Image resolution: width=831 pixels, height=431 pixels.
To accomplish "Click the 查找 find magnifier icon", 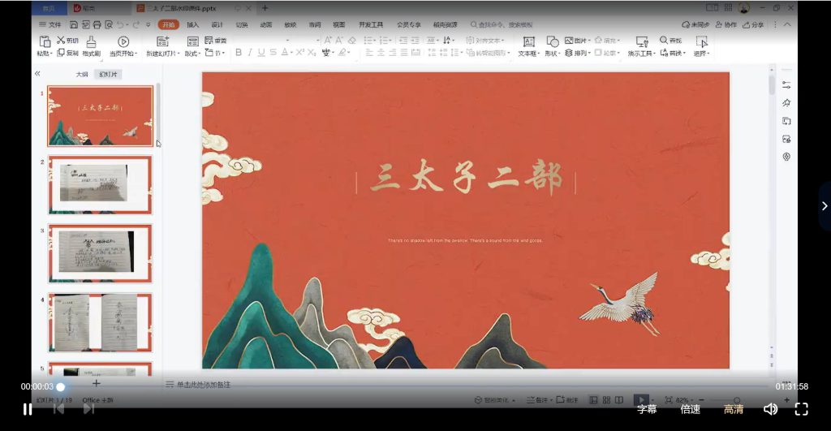I will point(664,40).
